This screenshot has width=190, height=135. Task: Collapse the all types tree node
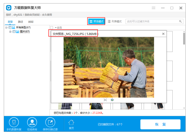6,28
